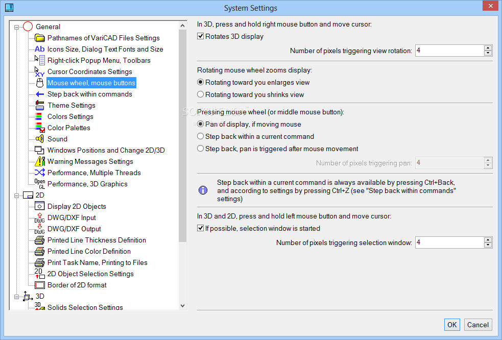Select Mouse wheel, mouse buttons item
Image resolution: width=502 pixels, height=340 pixels.
pyautogui.click(x=91, y=83)
